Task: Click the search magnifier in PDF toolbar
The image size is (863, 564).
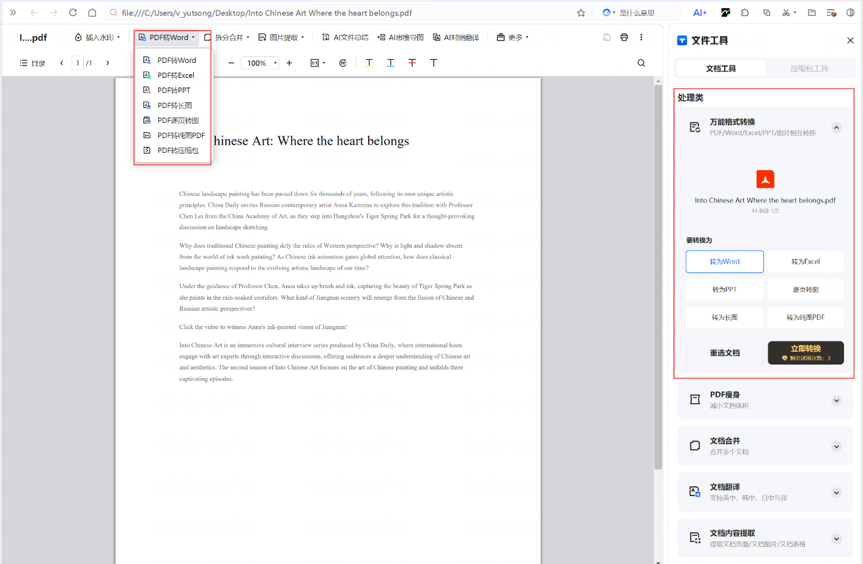Action: click(x=641, y=63)
